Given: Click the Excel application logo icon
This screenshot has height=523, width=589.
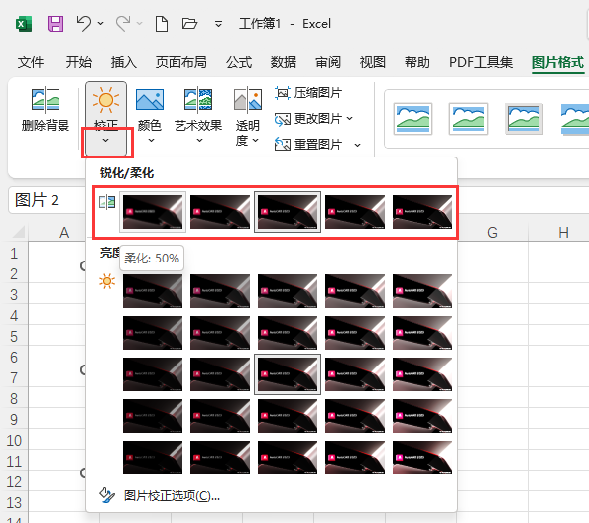Looking at the screenshot, I should [24, 24].
